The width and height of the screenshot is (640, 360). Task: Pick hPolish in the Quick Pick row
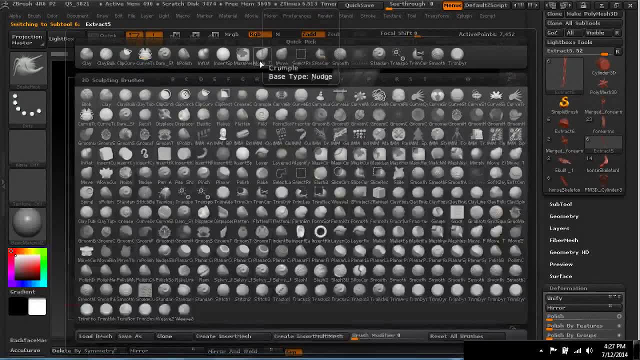click(x=184, y=56)
